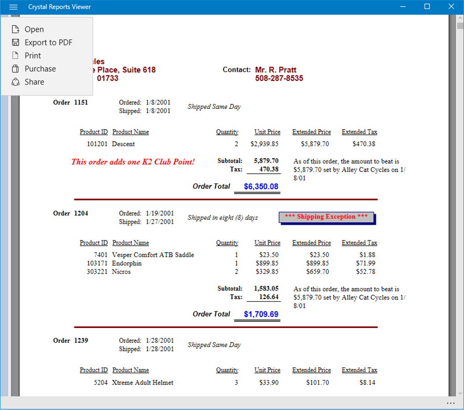Click the Share icon
Viewport: 464px width, 410px height.
click(15, 82)
